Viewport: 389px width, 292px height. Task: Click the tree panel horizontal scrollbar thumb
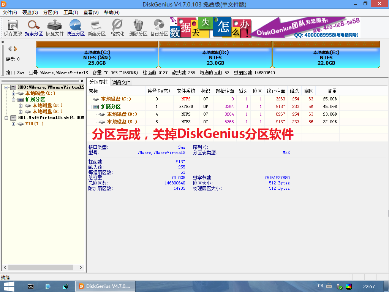pyautogui.click(x=41, y=267)
